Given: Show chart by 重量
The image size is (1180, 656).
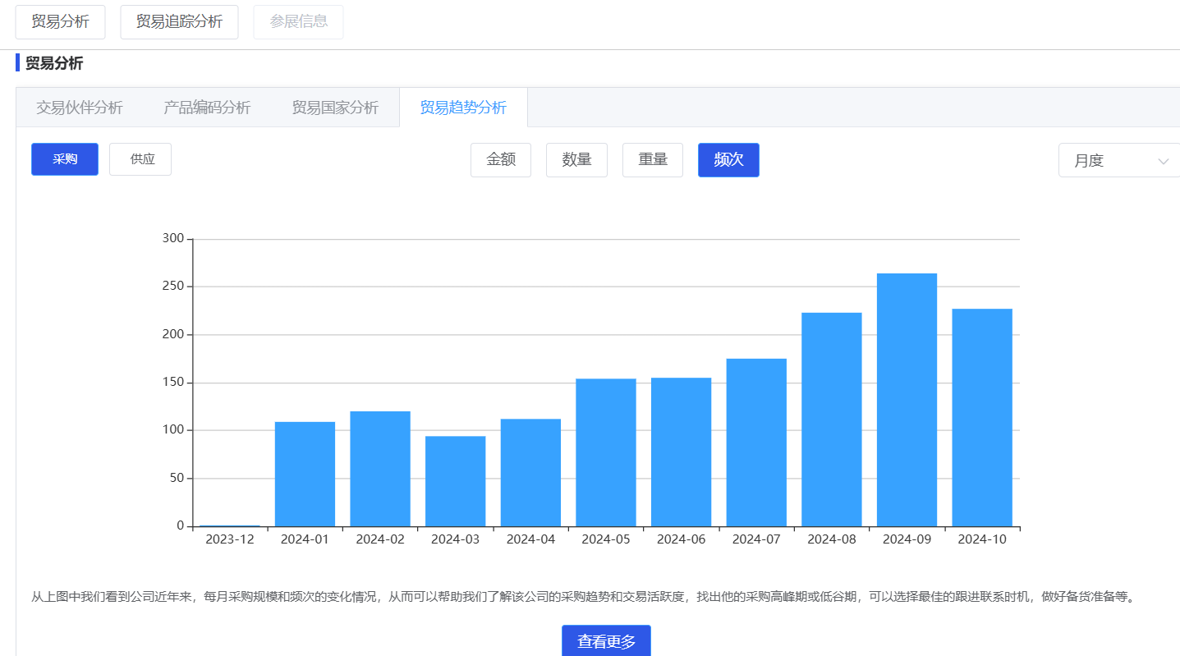Looking at the screenshot, I should coord(653,160).
